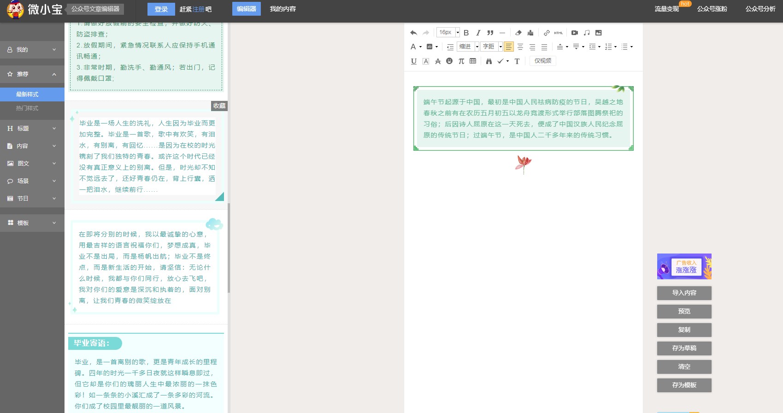Image resolution: width=783 pixels, height=413 pixels.
Task: Expand the 标题 sidebar section
Action: pyautogui.click(x=32, y=129)
